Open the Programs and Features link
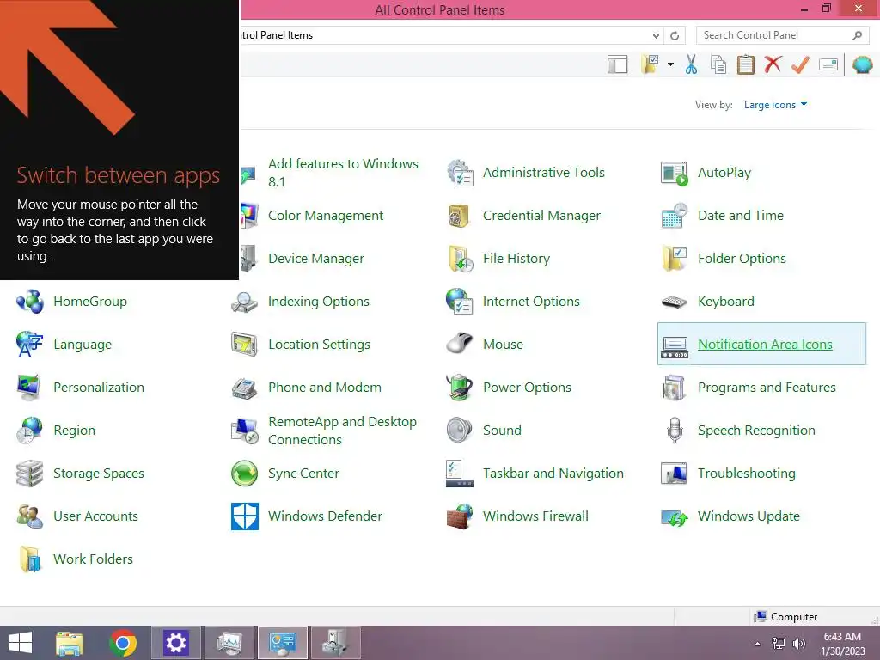Viewport: 880px width, 660px height. 767,388
